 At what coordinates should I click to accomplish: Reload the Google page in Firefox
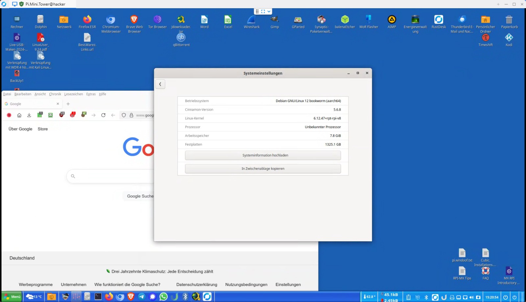103,115
